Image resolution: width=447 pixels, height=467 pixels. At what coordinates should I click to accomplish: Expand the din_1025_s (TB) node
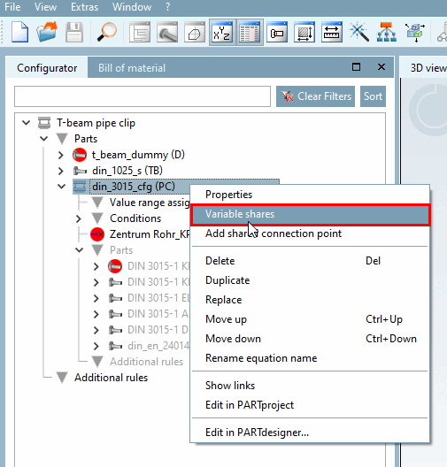(x=61, y=171)
